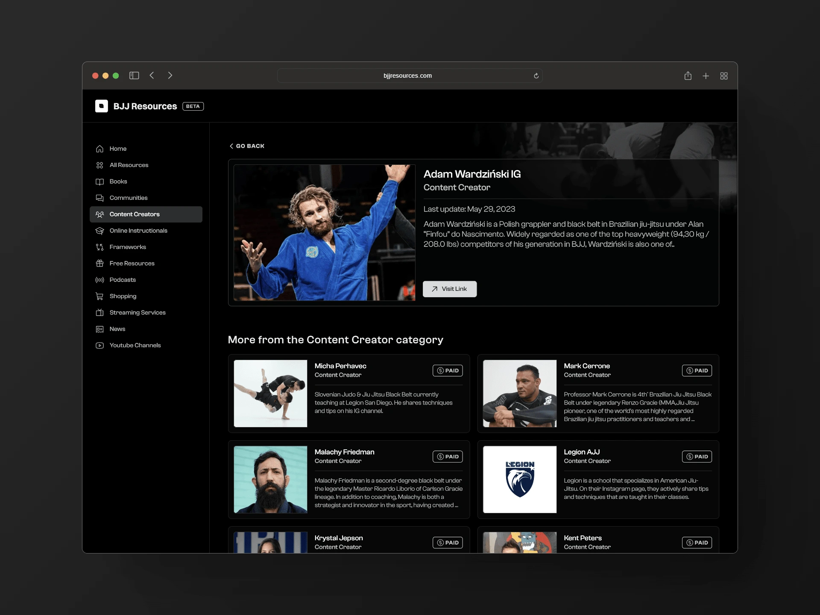Select Podcasts in the sidebar
820x615 pixels.
click(x=146, y=280)
